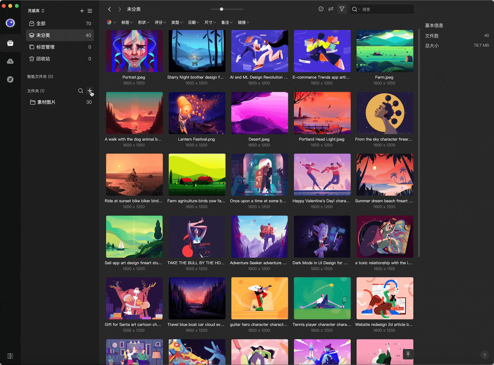Select 全部 in the sidebar

(60, 23)
